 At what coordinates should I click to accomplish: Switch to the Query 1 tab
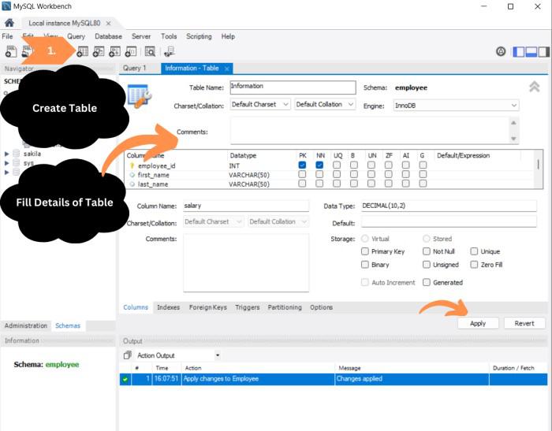click(134, 69)
